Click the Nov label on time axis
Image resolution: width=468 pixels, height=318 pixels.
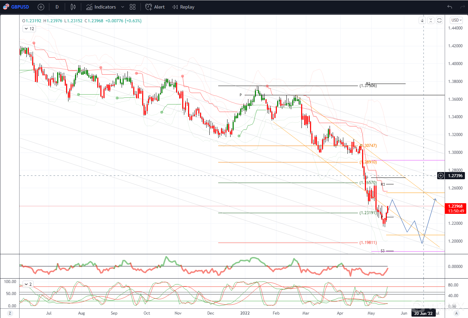pos(178,313)
